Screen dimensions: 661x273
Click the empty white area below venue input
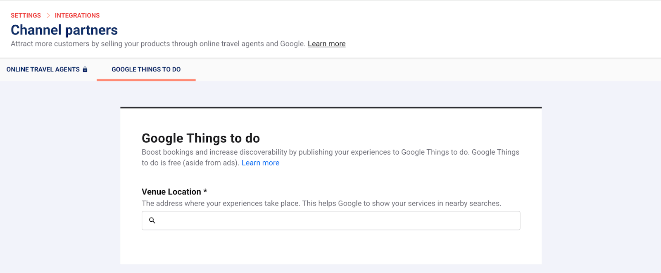point(330,248)
